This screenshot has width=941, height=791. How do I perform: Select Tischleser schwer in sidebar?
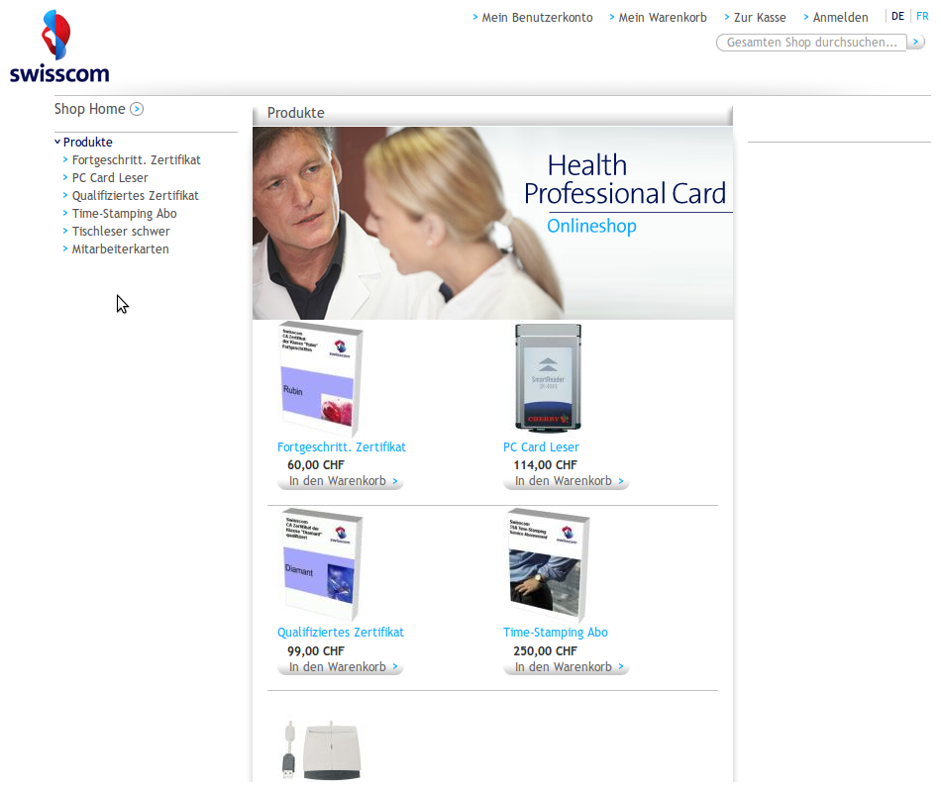[121, 232]
